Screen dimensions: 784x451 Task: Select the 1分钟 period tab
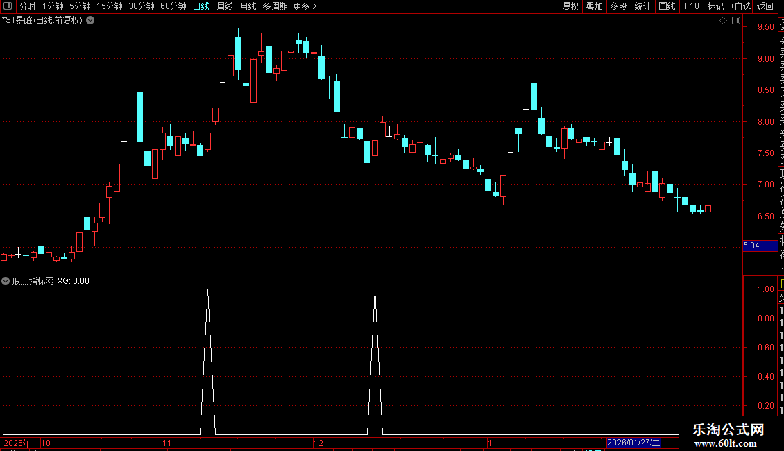tap(53, 6)
